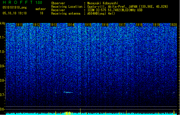This screenshot has width=180, height=115.
Task: Click the 1917 time marker
Action: (x=122, y=25)
